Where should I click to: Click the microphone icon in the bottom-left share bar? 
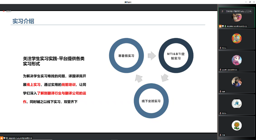(x=7, y=138)
